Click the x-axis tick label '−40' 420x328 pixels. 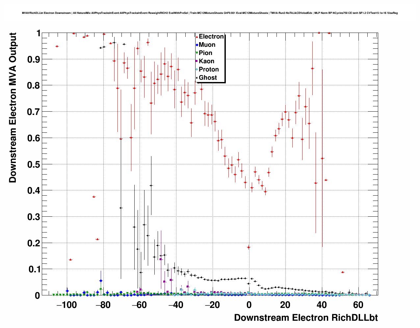(176, 305)
